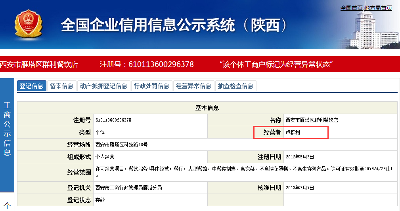Click the 全国企业信用信息公示系统 banner title
The image size is (400, 211).
click(174, 25)
